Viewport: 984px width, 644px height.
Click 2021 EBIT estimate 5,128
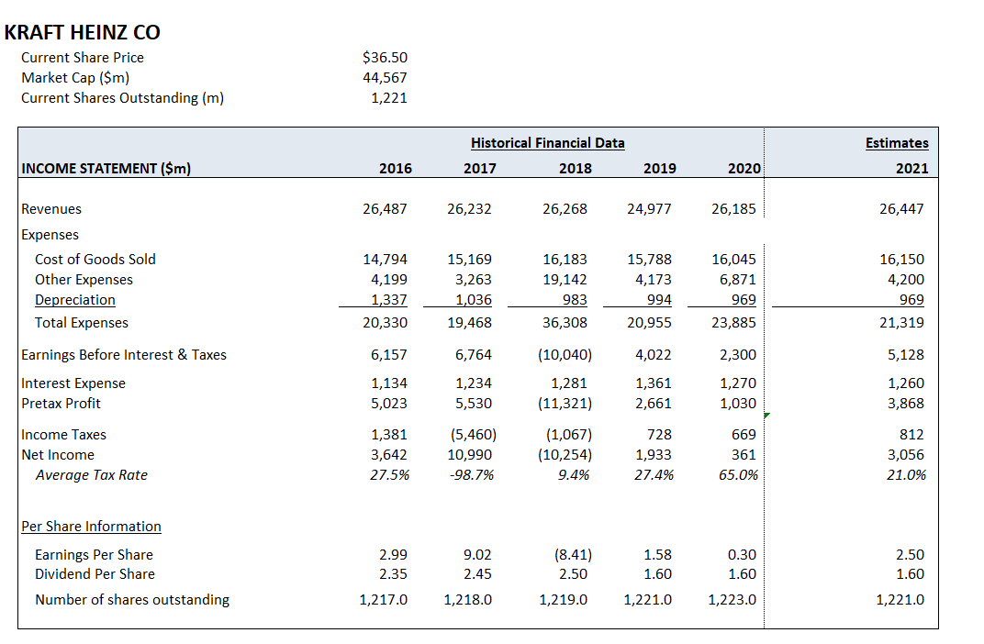click(906, 355)
